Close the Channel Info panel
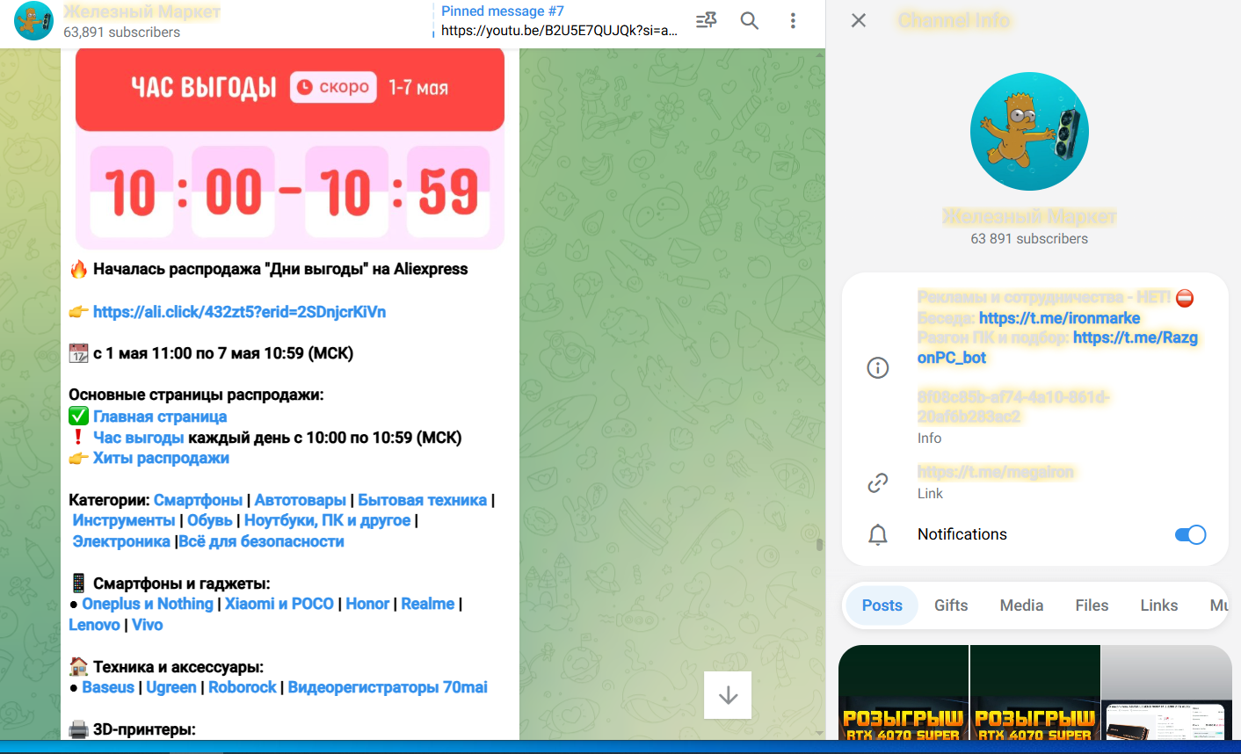The width and height of the screenshot is (1241, 754). coord(859,20)
